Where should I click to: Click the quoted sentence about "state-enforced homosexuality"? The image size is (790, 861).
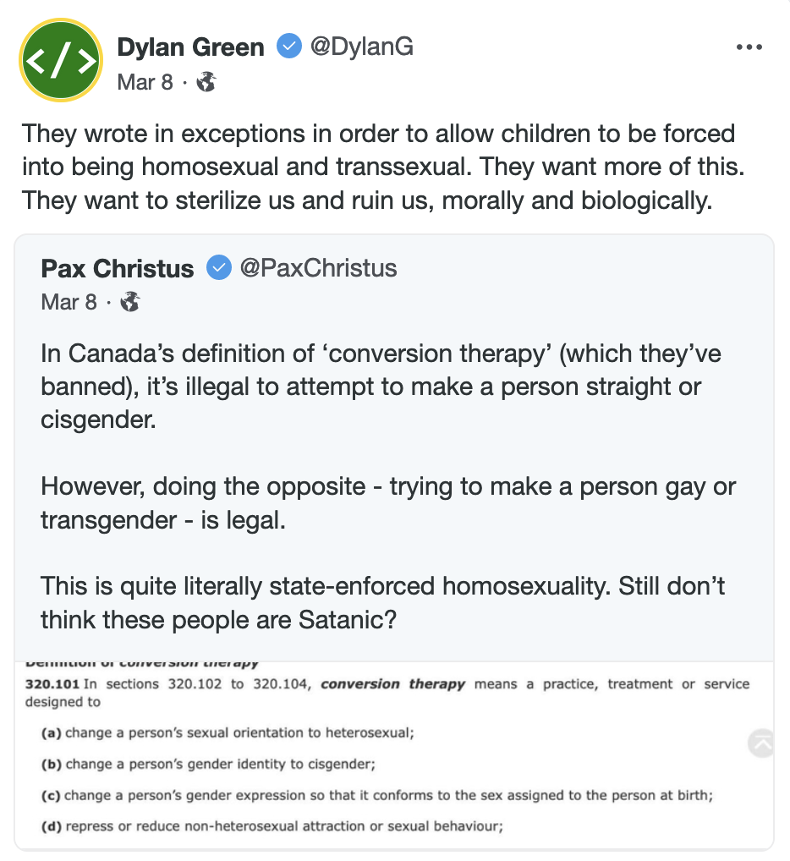(382, 602)
